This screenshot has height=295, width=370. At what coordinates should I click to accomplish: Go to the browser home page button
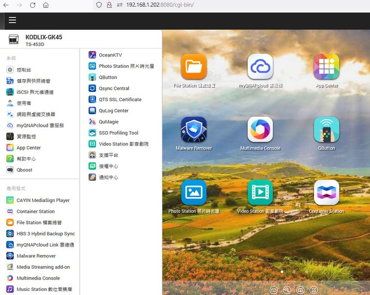pyautogui.click(x=46, y=5)
